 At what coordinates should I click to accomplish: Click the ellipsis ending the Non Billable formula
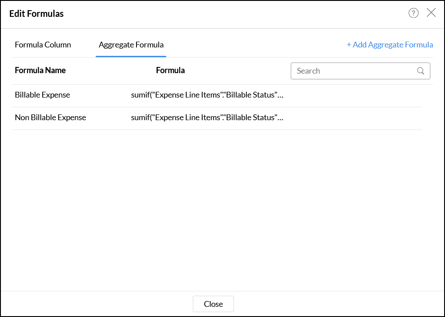pos(281,118)
